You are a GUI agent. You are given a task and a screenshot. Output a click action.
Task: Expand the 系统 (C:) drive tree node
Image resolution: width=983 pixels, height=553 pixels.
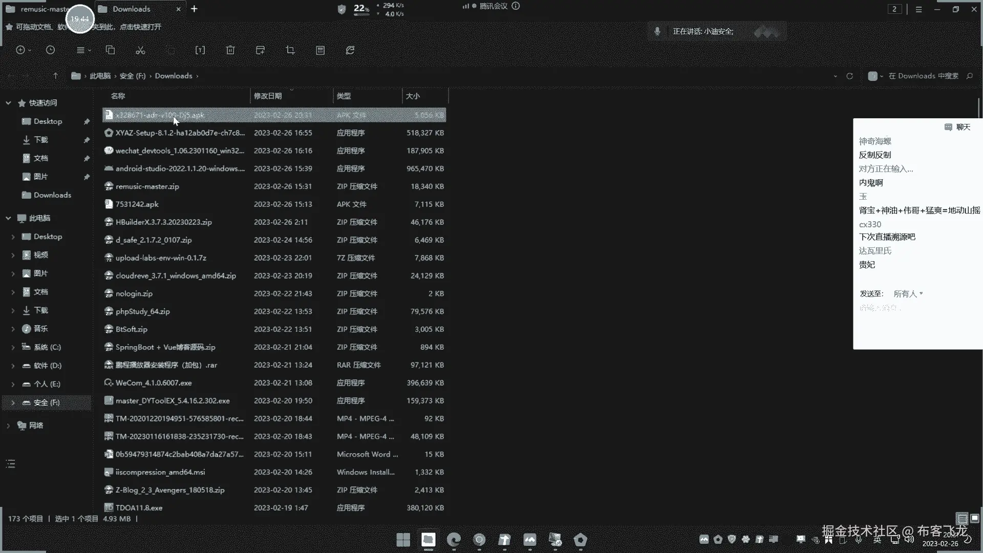coord(13,347)
